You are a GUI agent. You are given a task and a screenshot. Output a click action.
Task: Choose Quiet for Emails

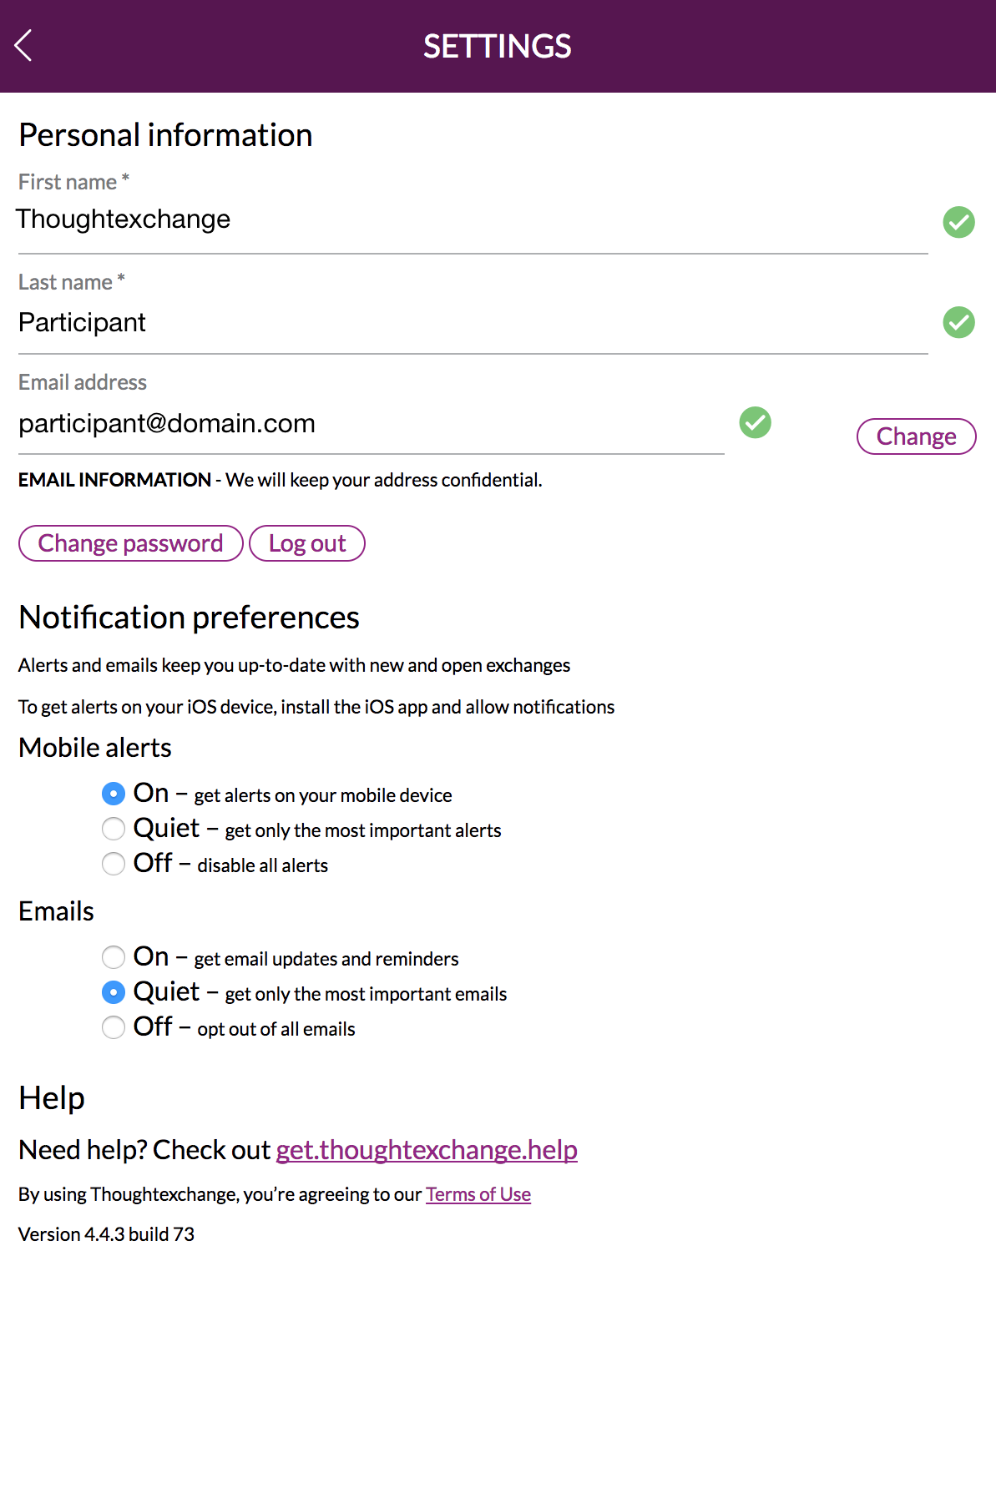pyautogui.click(x=114, y=992)
